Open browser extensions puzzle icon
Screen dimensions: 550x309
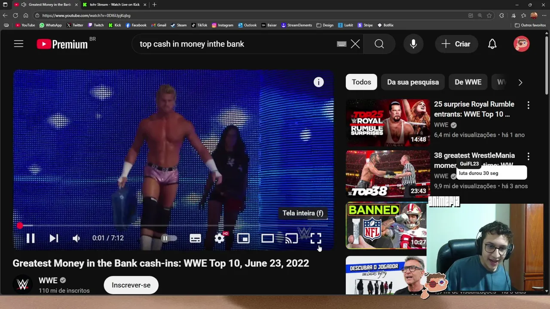501,15
